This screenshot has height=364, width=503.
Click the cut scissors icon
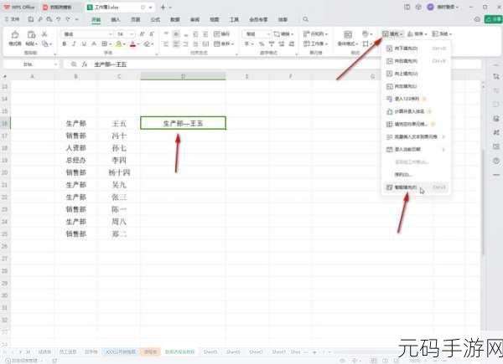click(44, 34)
